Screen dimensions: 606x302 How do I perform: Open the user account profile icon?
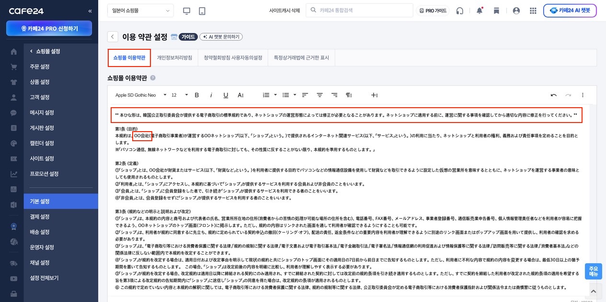pyautogui.click(x=516, y=11)
